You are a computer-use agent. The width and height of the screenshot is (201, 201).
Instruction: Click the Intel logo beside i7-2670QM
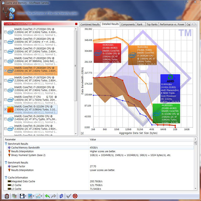click(10, 80)
